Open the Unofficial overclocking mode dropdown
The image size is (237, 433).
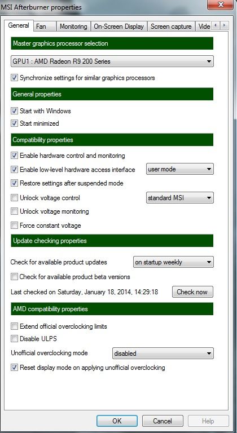[x=163, y=353]
